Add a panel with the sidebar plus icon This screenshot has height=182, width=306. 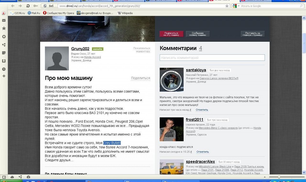click(4, 76)
